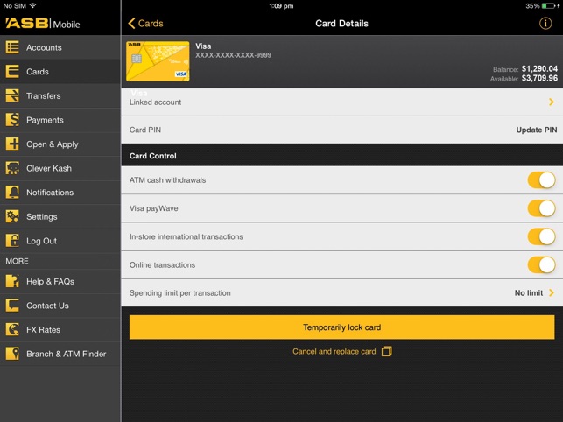The height and width of the screenshot is (422, 563).
Task: Open the Spending limit per transaction row
Action: [x=341, y=292]
